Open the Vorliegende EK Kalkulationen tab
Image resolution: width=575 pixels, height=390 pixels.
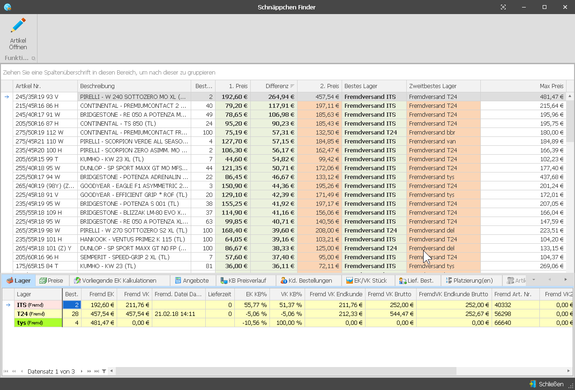pyautogui.click(x=119, y=281)
